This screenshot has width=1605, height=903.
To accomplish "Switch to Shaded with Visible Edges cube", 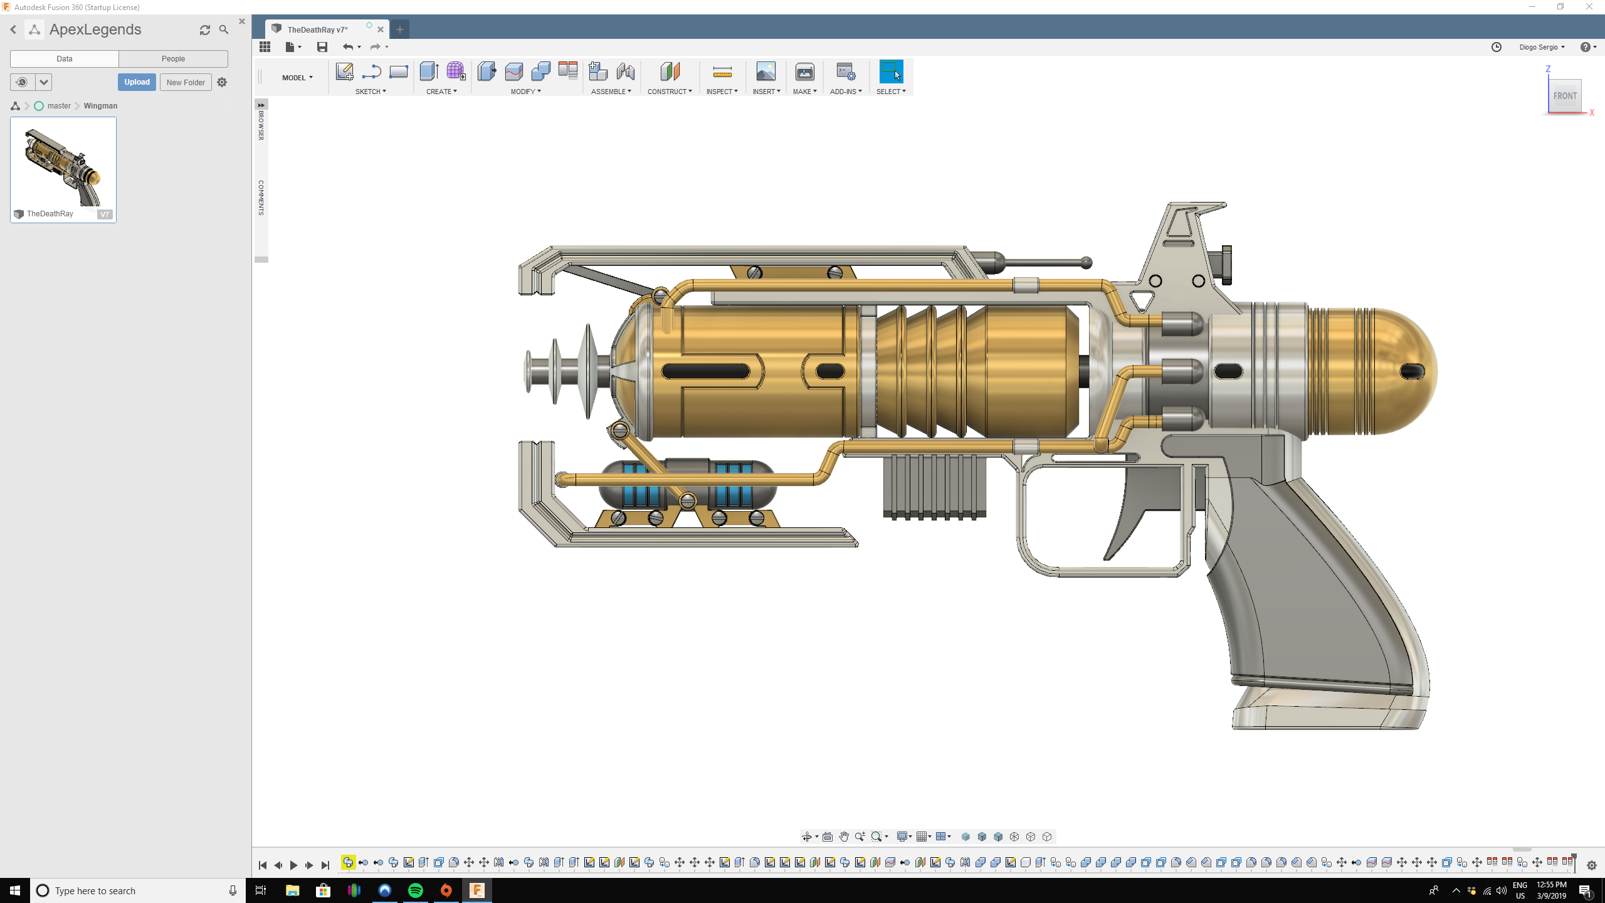I will click(x=998, y=837).
